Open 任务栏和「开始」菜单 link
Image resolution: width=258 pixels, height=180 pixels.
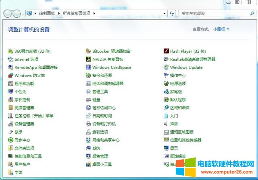(x=34, y=116)
